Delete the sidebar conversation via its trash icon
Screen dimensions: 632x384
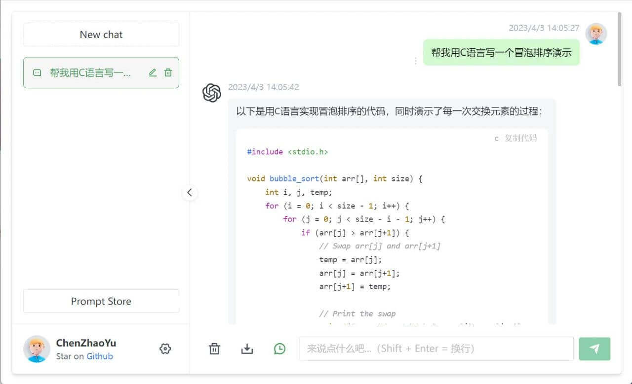[x=168, y=72]
